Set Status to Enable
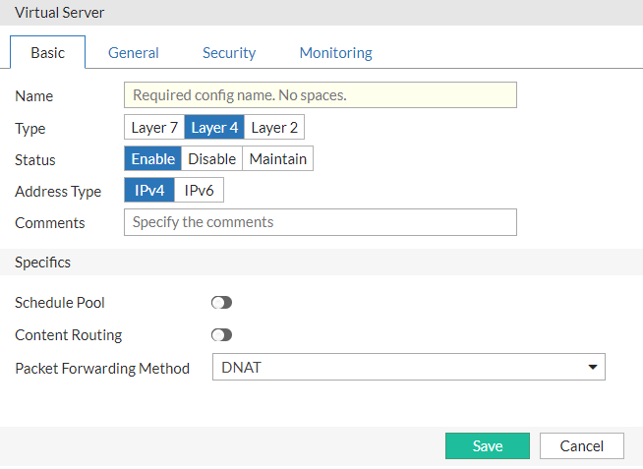 pos(152,159)
